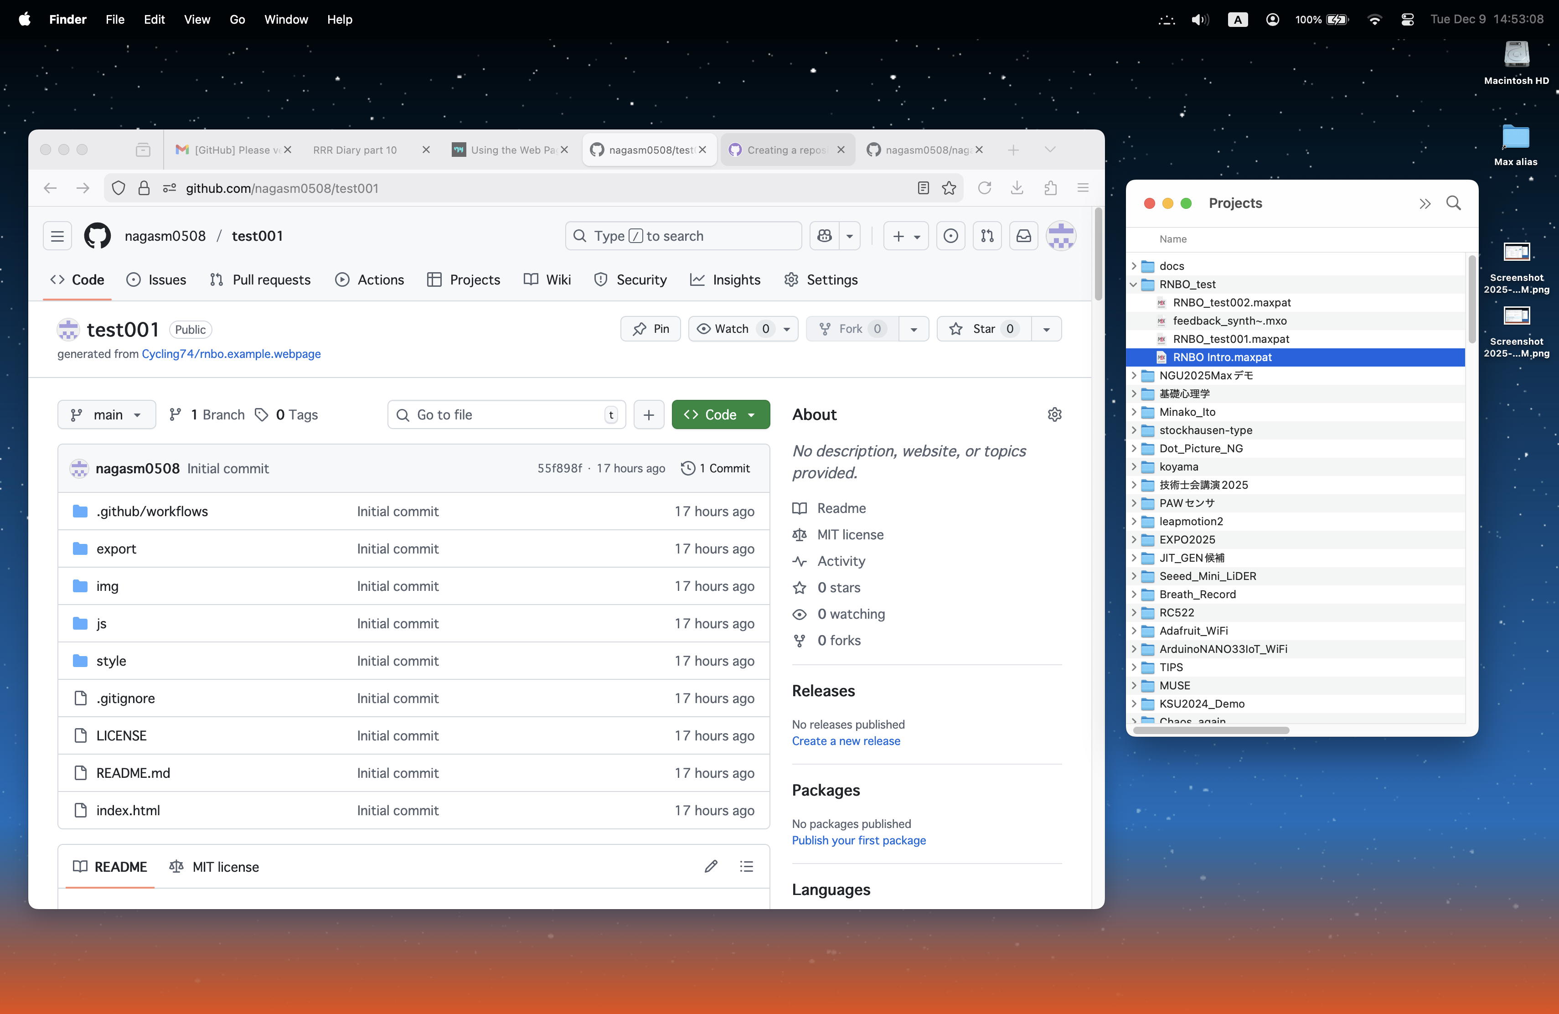Click Create a new release link

click(x=845, y=741)
